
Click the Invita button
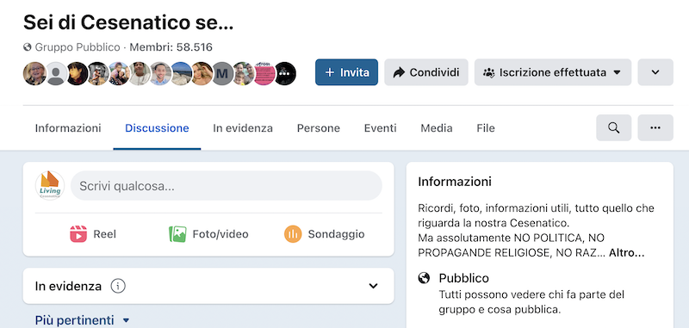point(346,72)
